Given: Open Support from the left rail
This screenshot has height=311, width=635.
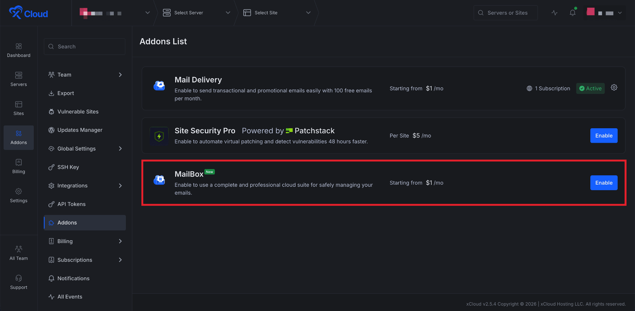Looking at the screenshot, I should click(x=18, y=282).
